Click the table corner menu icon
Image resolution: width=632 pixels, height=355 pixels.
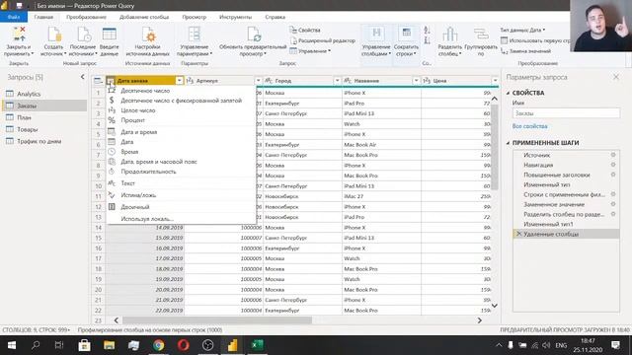pyautogui.click(x=98, y=81)
